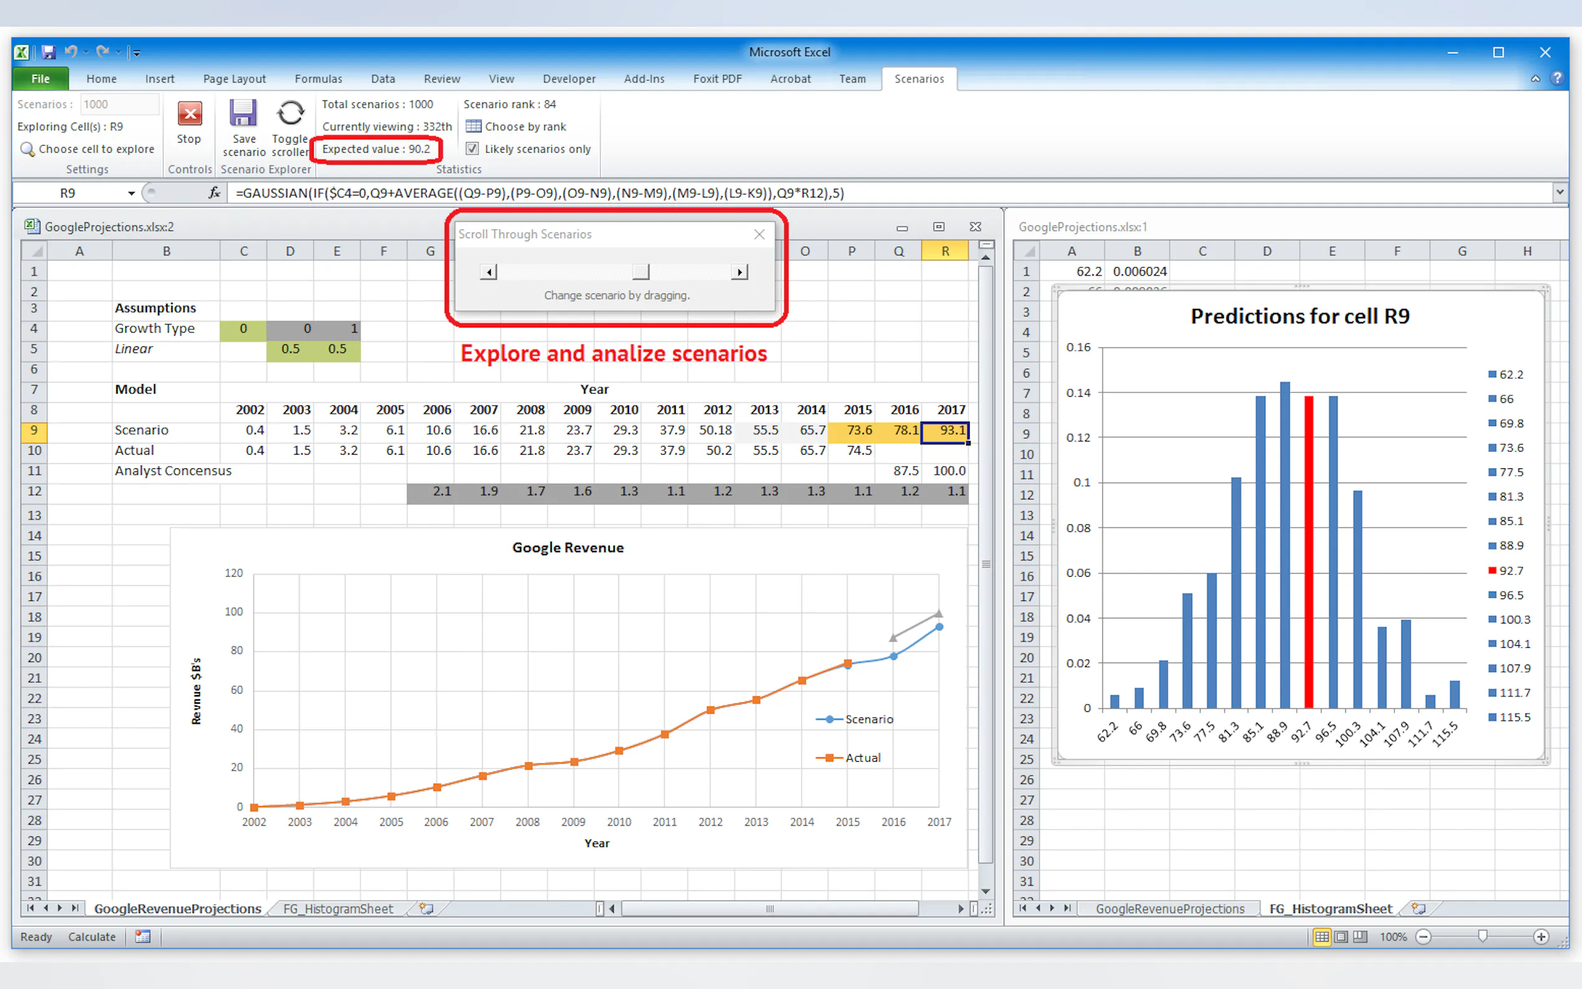Click the scenario scroller slider thumb
Viewport: 1582px width, 989px height.
coord(640,272)
